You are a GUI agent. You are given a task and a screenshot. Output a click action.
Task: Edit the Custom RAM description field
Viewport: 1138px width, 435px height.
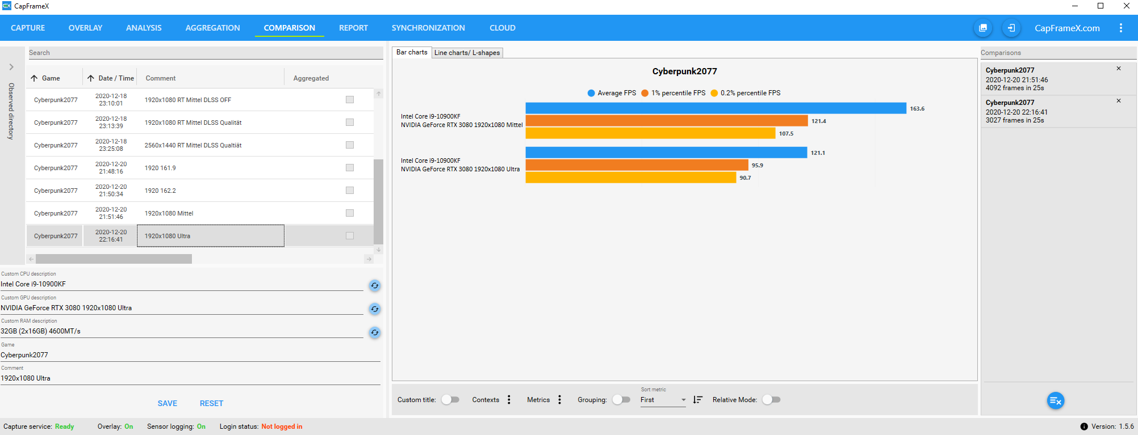pos(182,331)
